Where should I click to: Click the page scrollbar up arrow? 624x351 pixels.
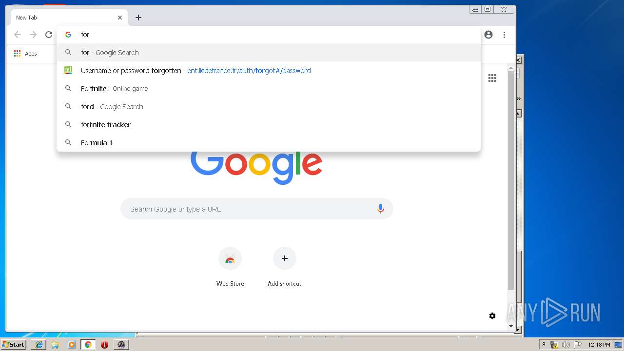pos(511,68)
